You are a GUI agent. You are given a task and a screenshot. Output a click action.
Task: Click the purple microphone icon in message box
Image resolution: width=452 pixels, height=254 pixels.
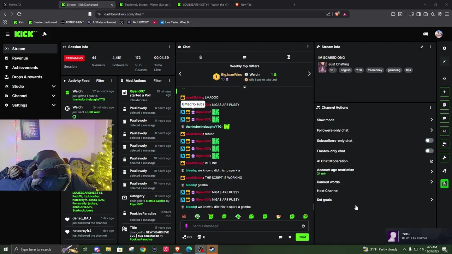[x=186, y=226]
